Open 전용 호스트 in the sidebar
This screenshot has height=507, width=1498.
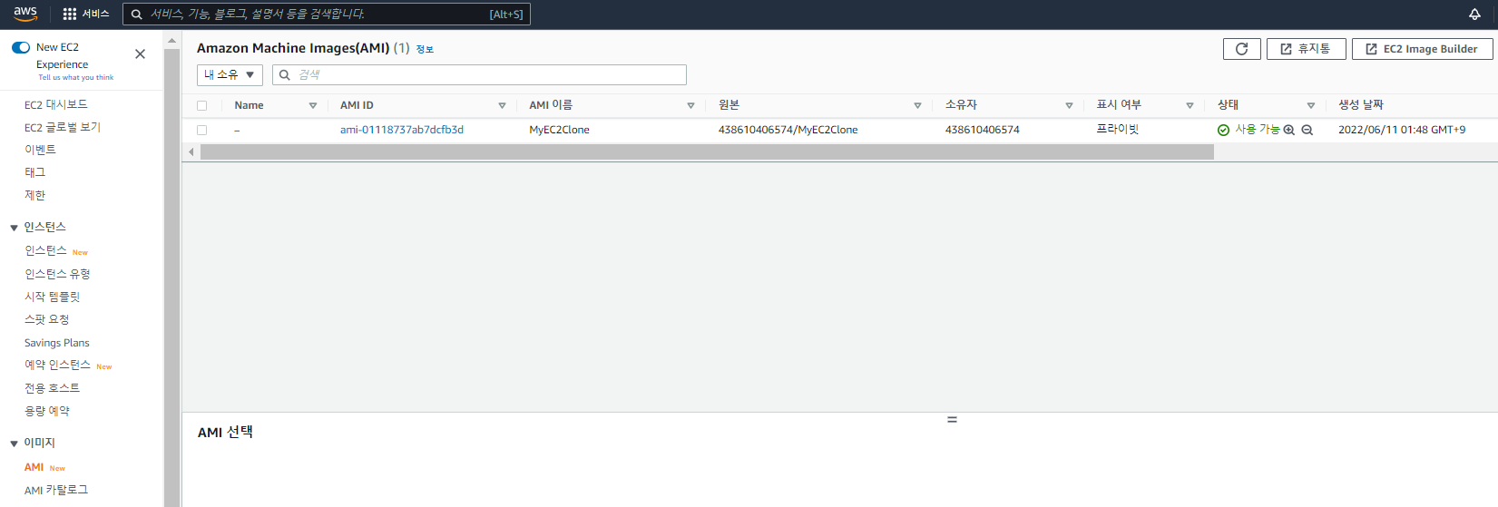[x=52, y=387]
